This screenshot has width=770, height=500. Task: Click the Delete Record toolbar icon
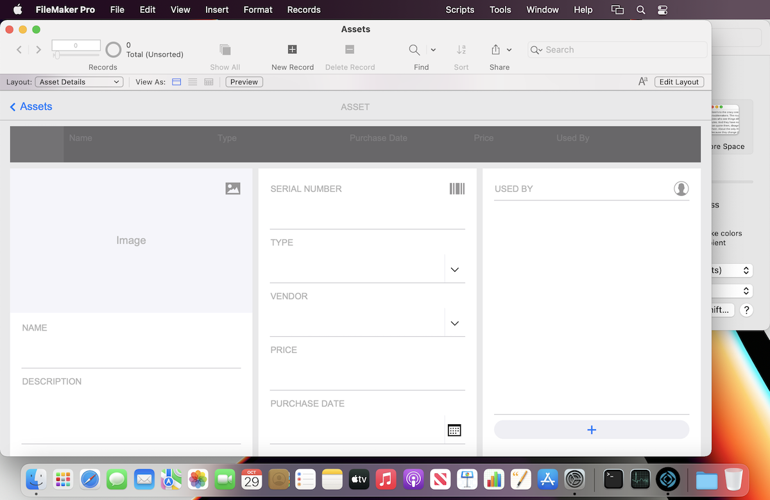click(350, 49)
